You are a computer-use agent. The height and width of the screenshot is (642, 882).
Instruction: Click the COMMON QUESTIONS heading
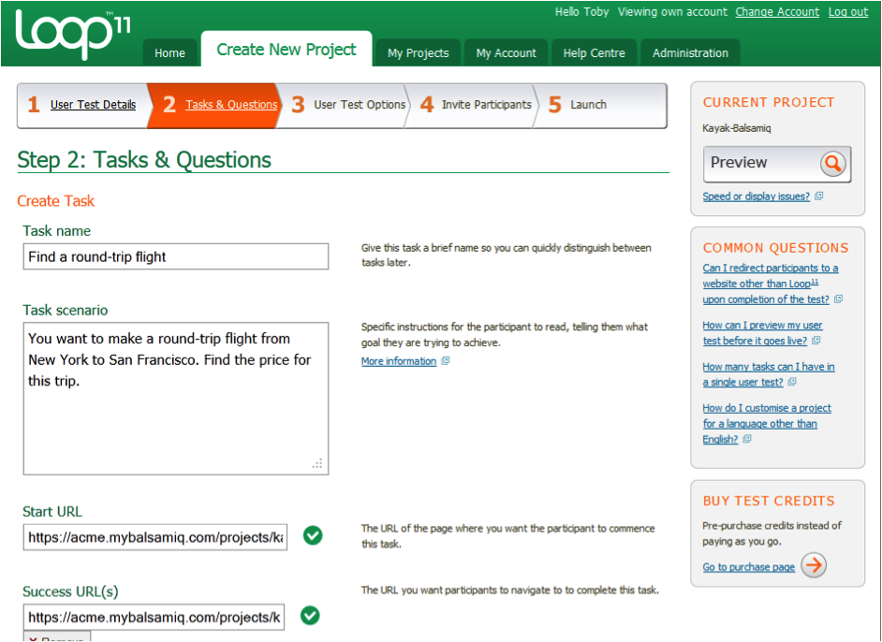775,248
